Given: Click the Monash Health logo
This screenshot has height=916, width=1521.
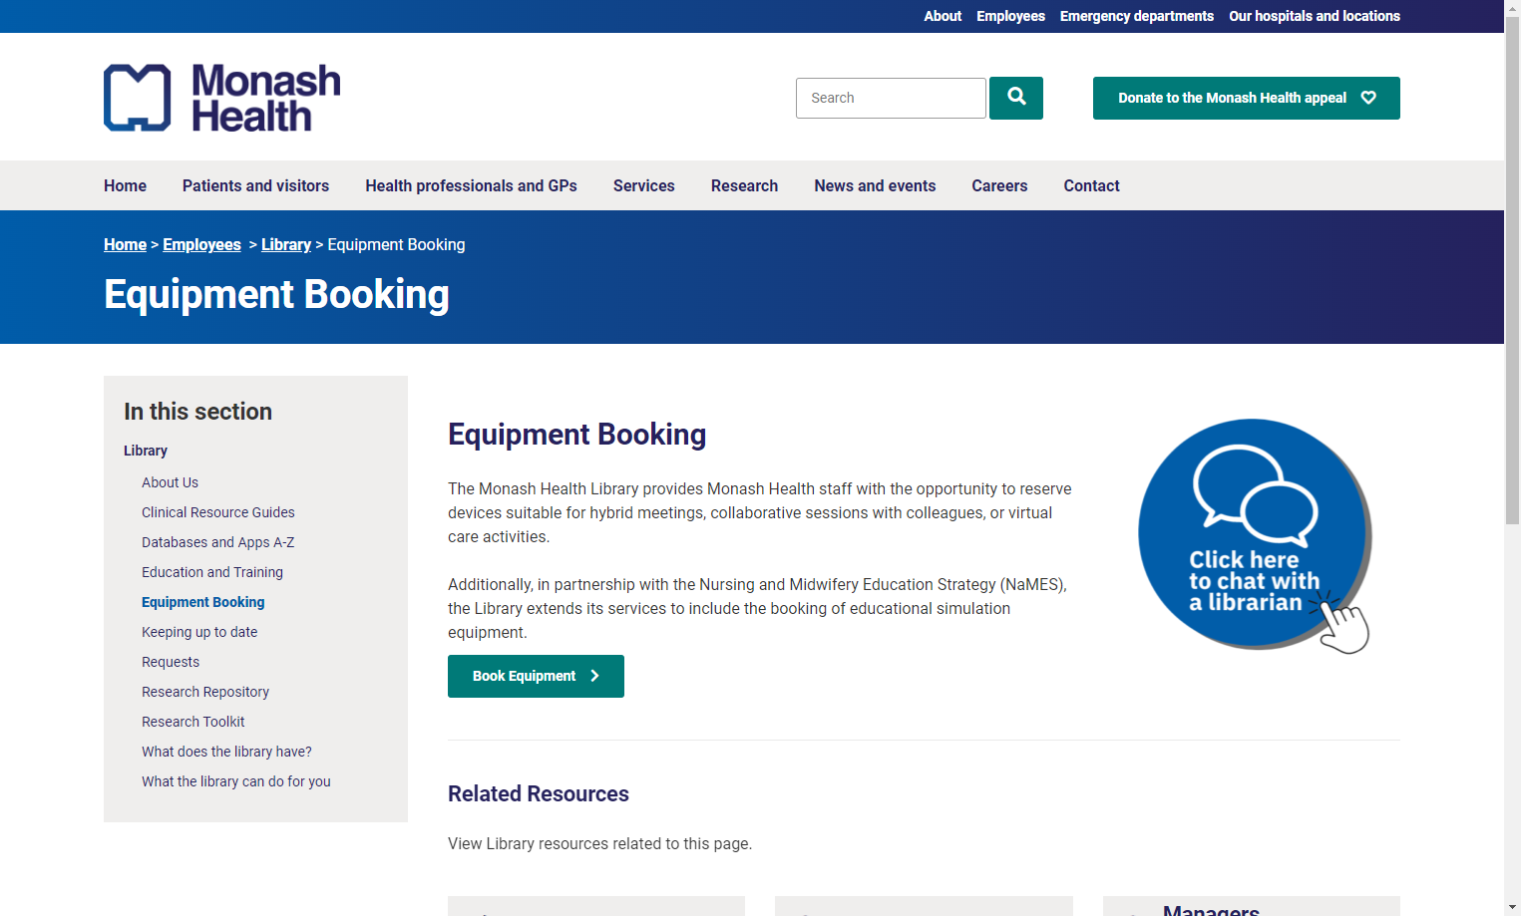Looking at the screenshot, I should point(221,98).
